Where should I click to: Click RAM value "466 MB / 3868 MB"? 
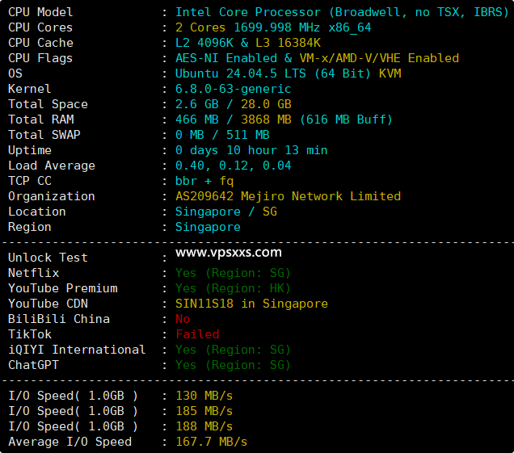click(233, 120)
